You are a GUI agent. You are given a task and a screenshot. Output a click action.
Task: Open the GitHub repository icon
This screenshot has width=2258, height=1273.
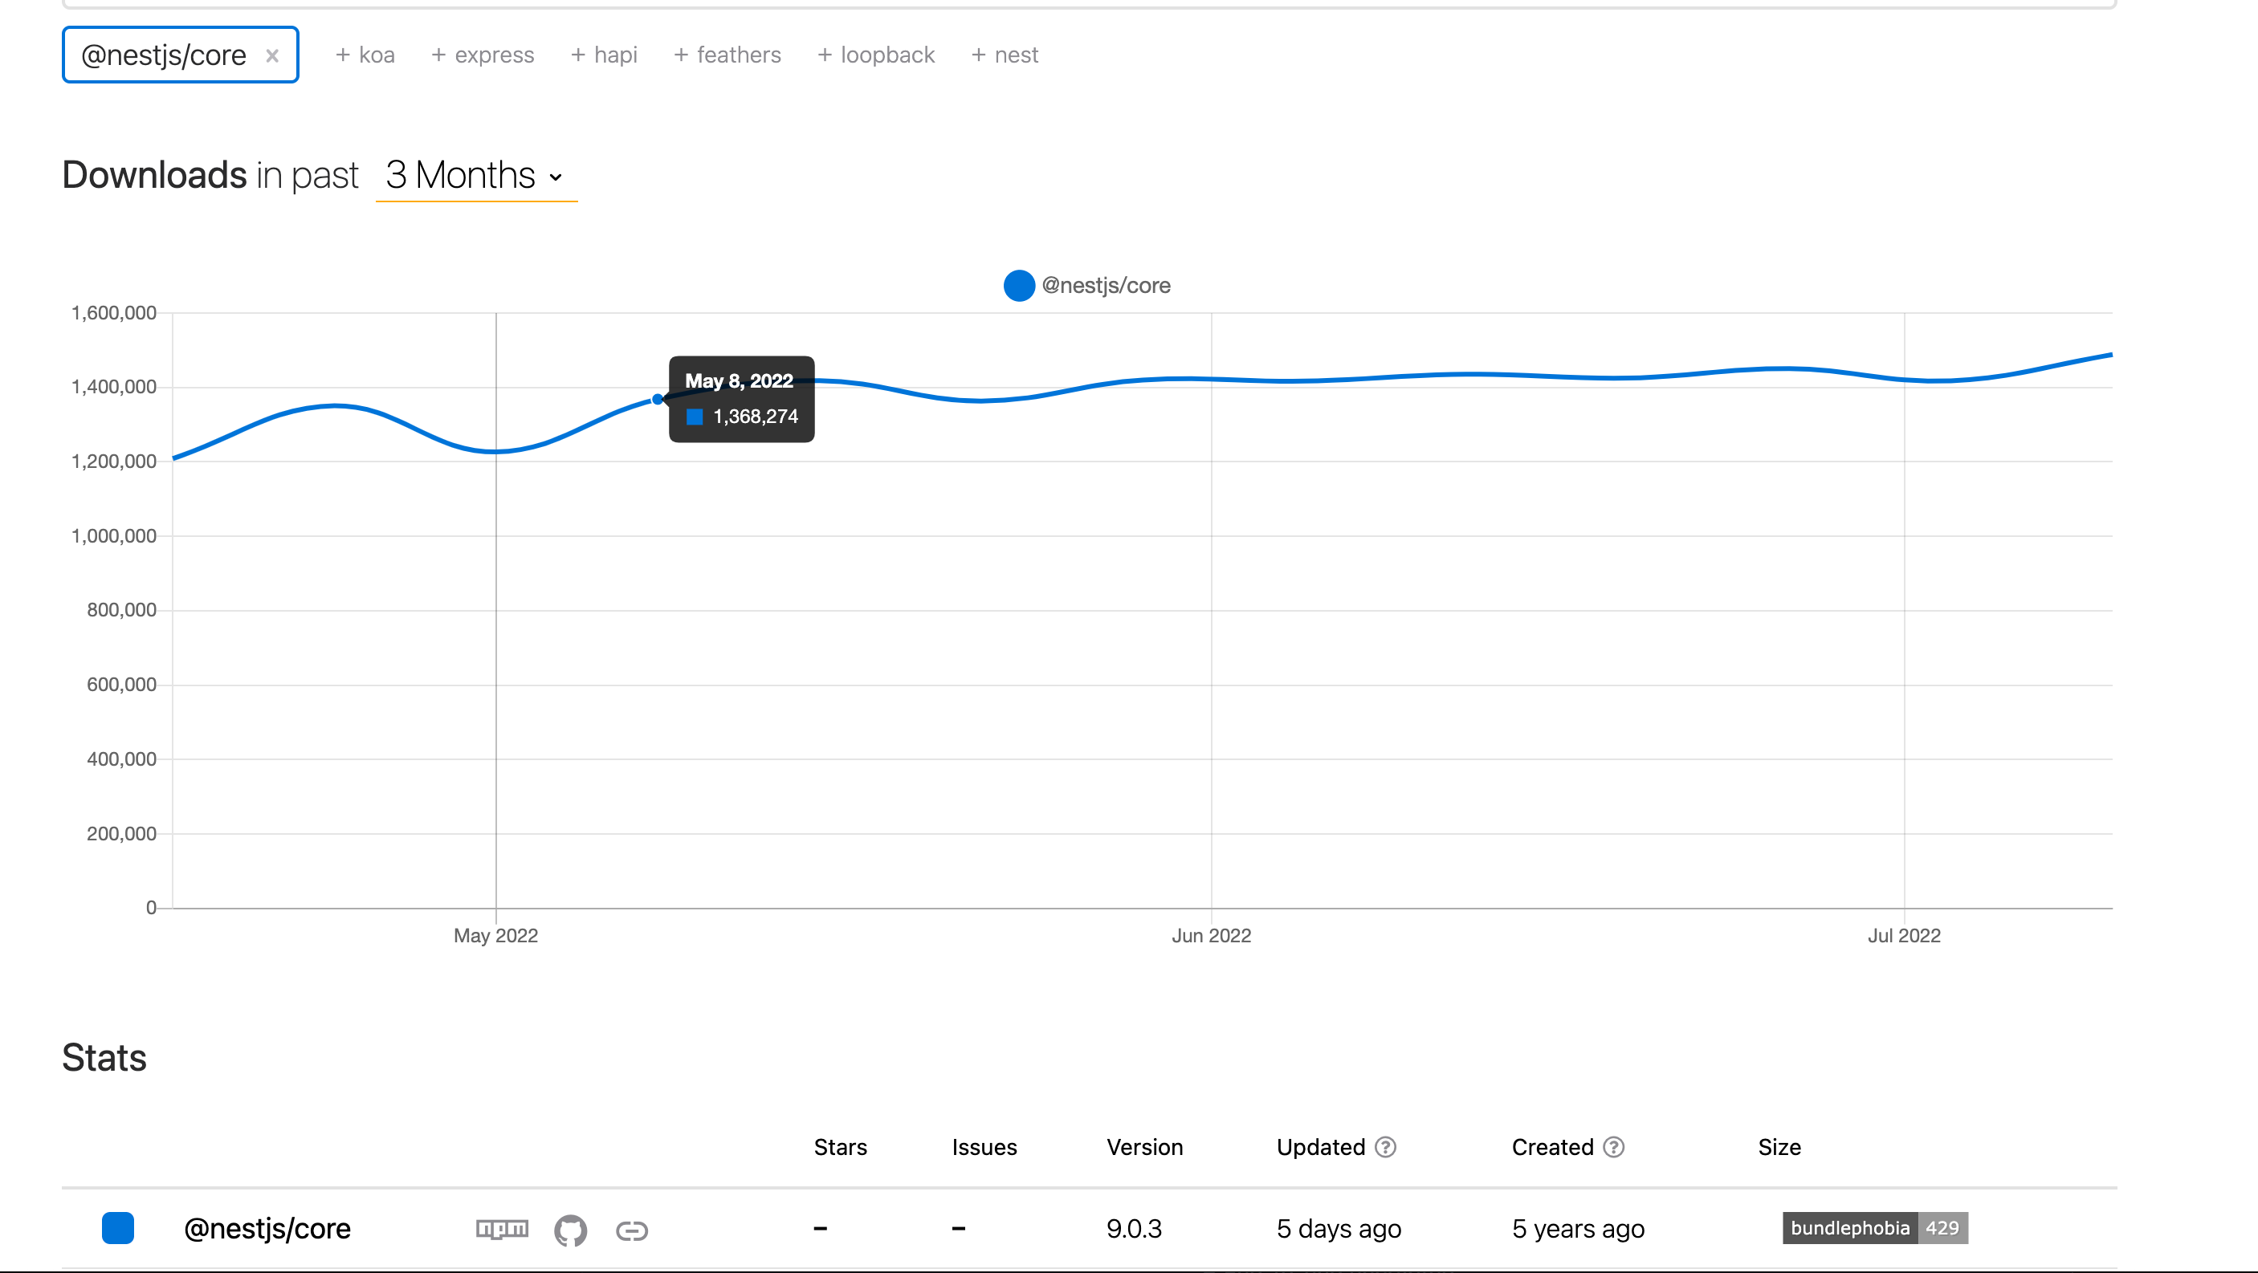click(571, 1230)
